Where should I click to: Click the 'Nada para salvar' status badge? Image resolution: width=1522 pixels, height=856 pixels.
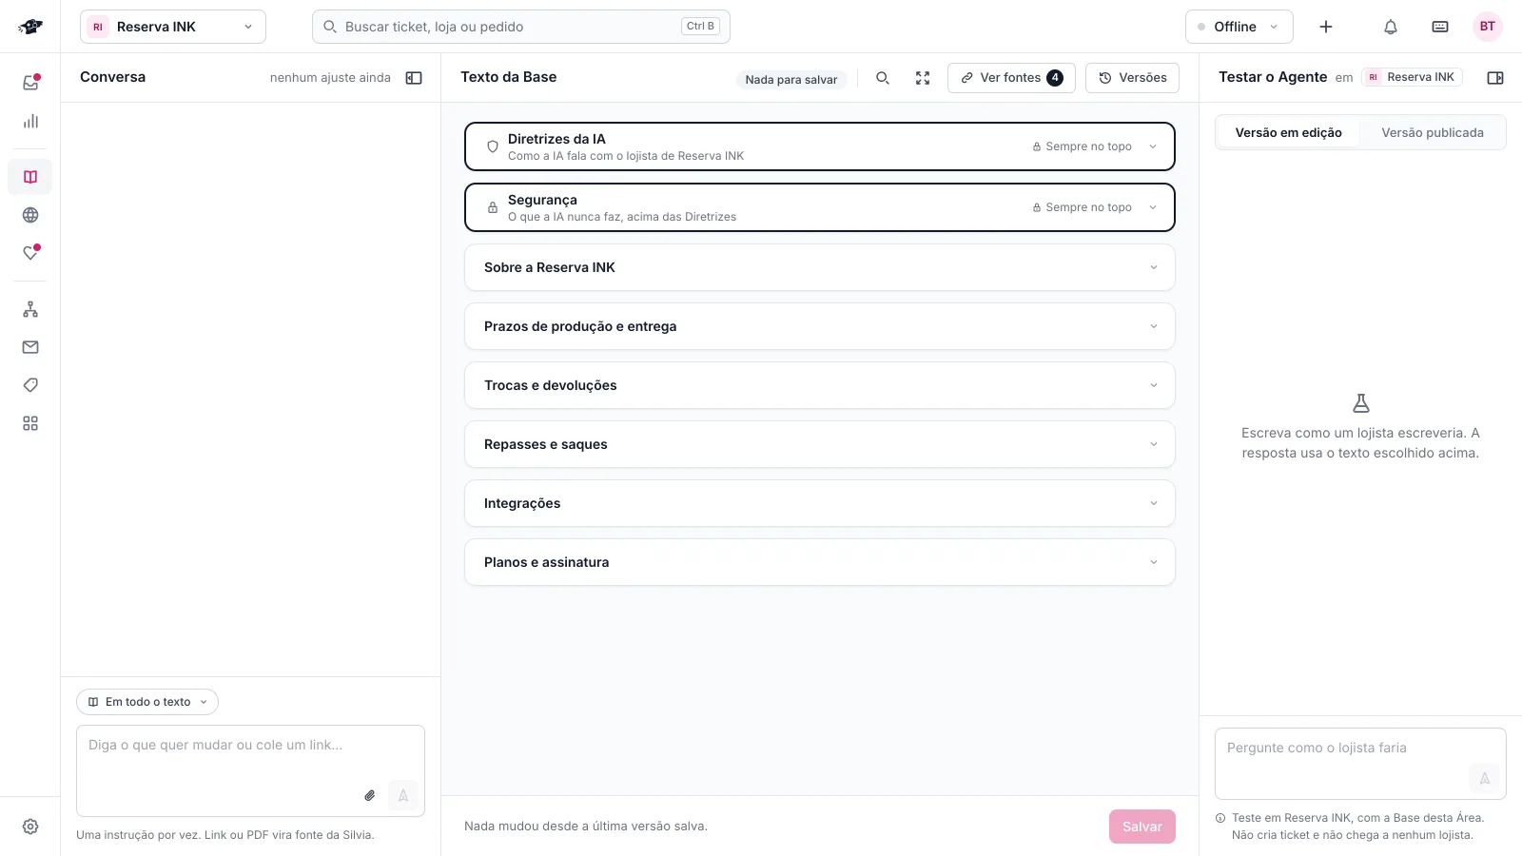coord(791,80)
